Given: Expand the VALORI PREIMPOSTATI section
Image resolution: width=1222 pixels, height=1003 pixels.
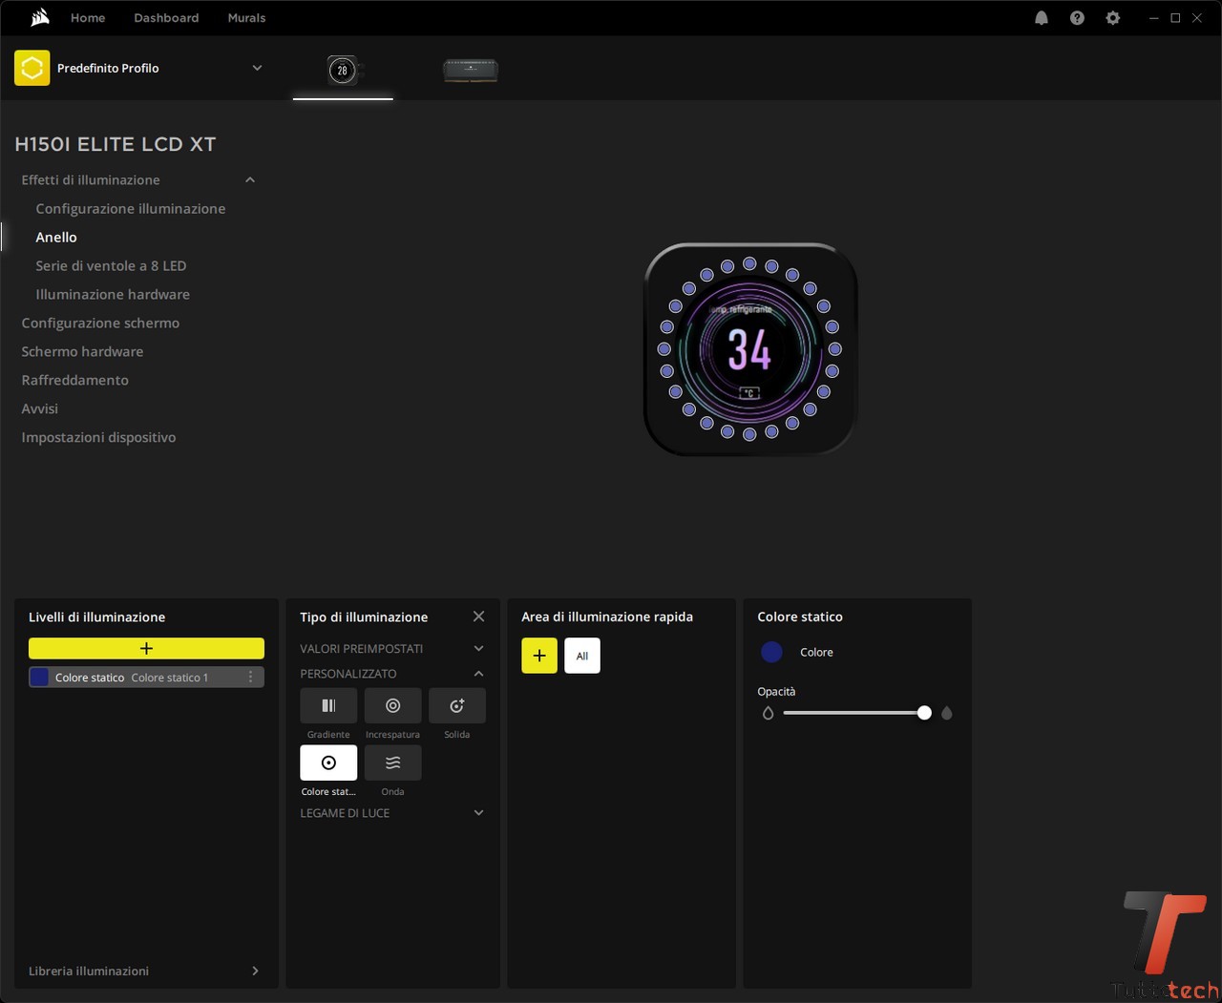Looking at the screenshot, I should click(478, 649).
